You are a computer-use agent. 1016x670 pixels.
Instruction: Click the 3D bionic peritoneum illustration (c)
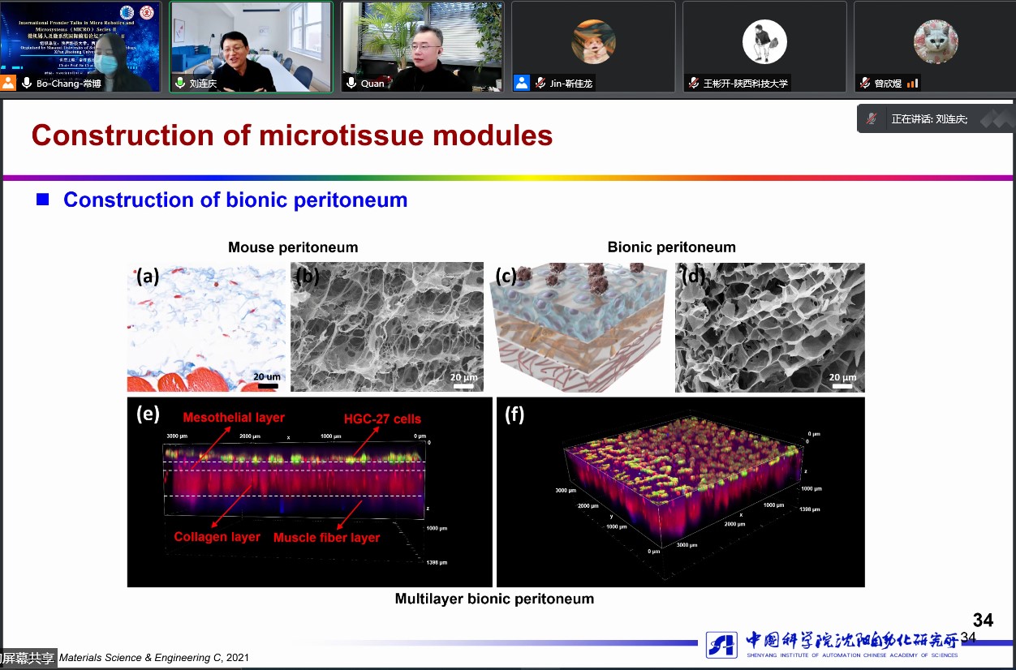tap(578, 327)
